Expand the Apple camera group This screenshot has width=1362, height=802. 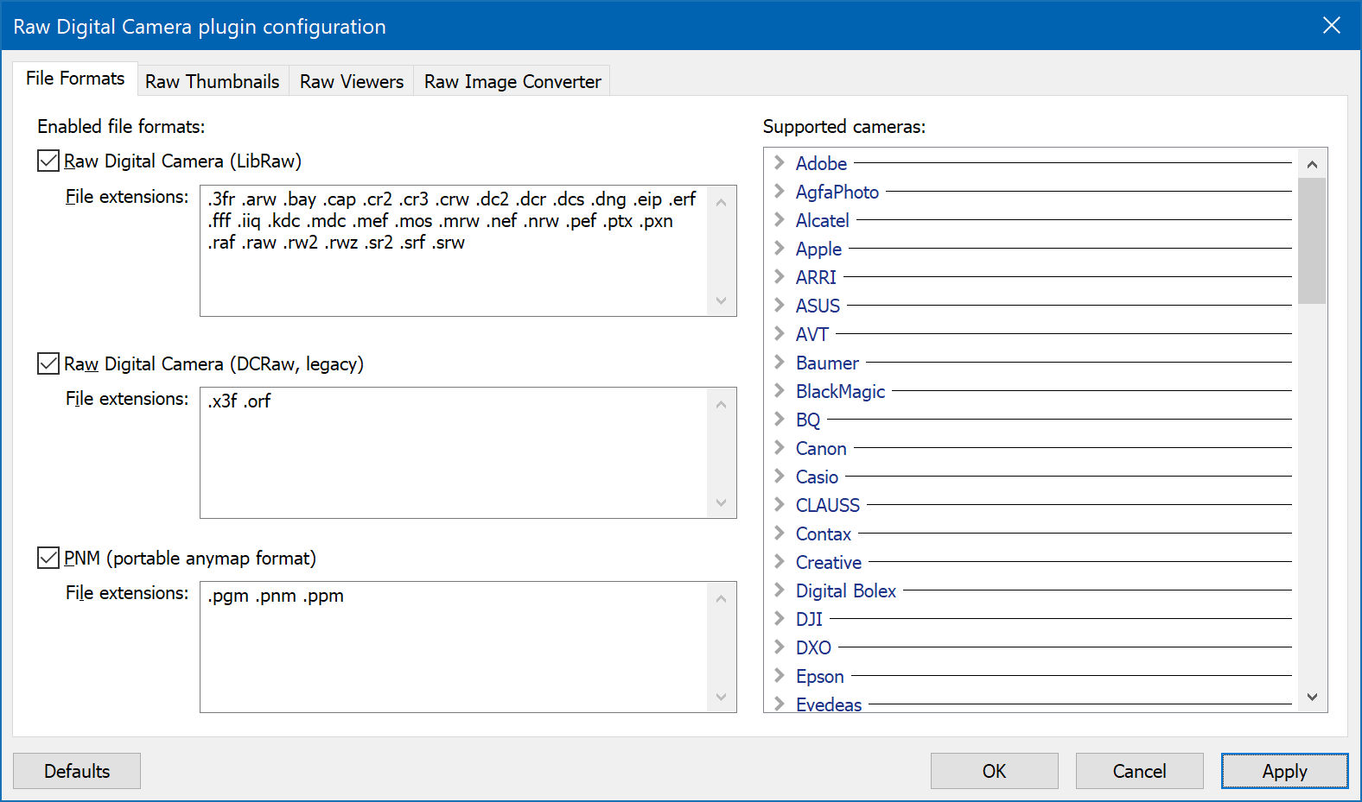(779, 248)
